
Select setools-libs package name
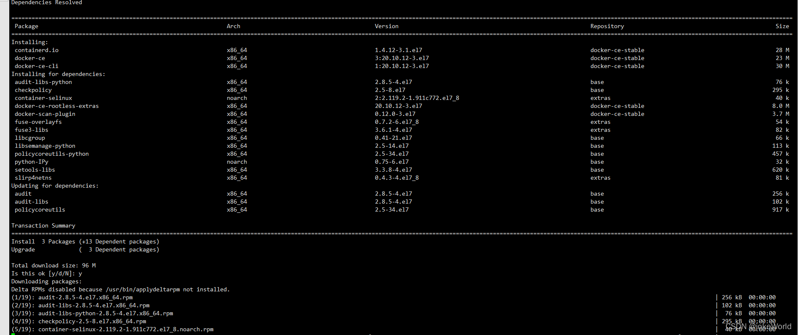pyautogui.click(x=35, y=170)
